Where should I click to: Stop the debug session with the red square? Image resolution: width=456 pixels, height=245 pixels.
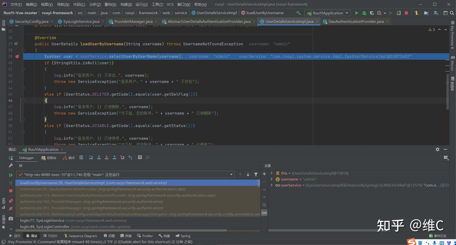coord(11,191)
